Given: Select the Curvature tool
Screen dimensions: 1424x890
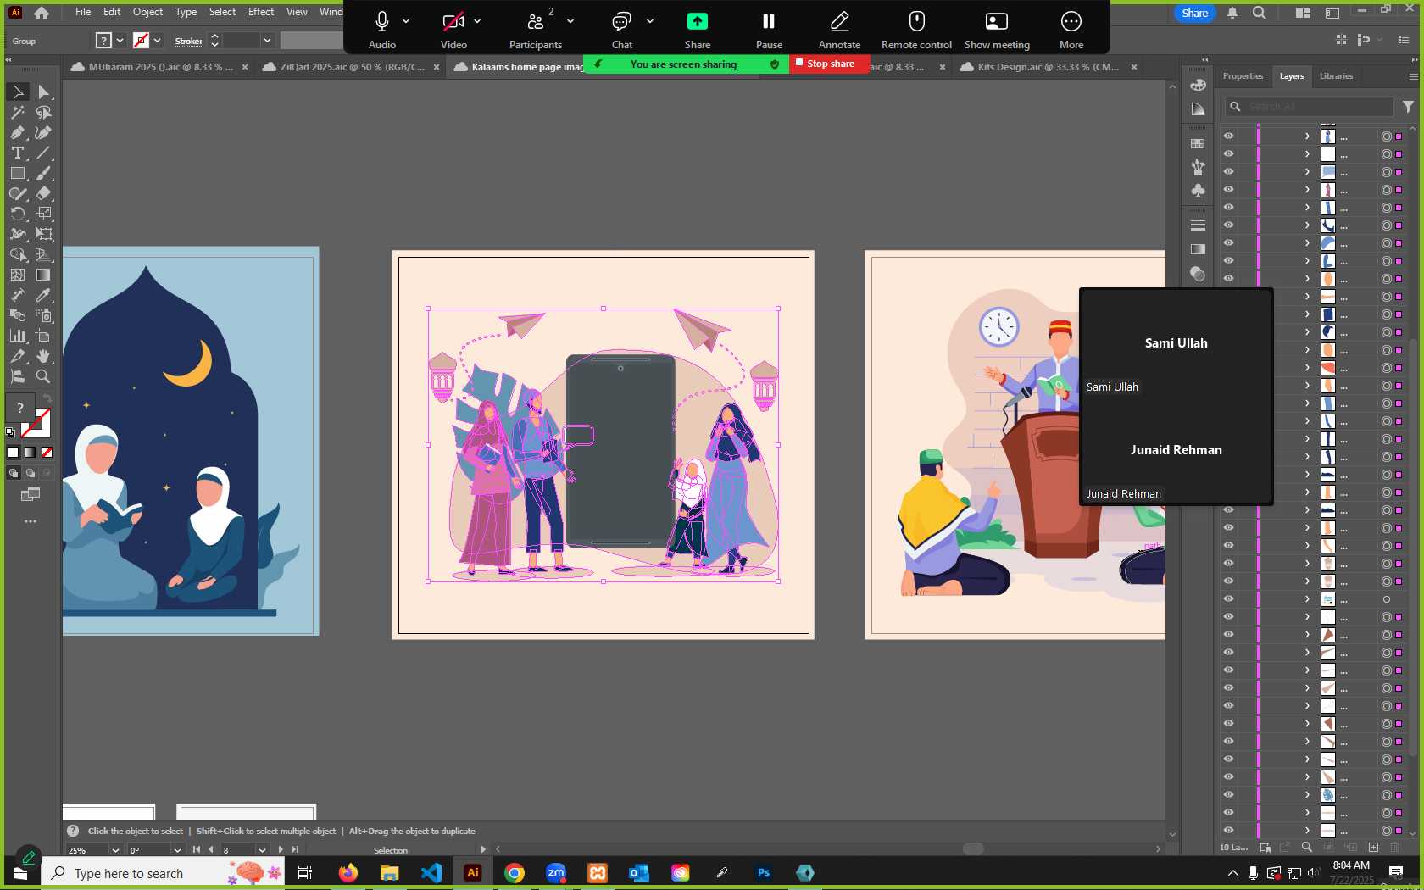Looking at the screenshot, I should point(44,132).
